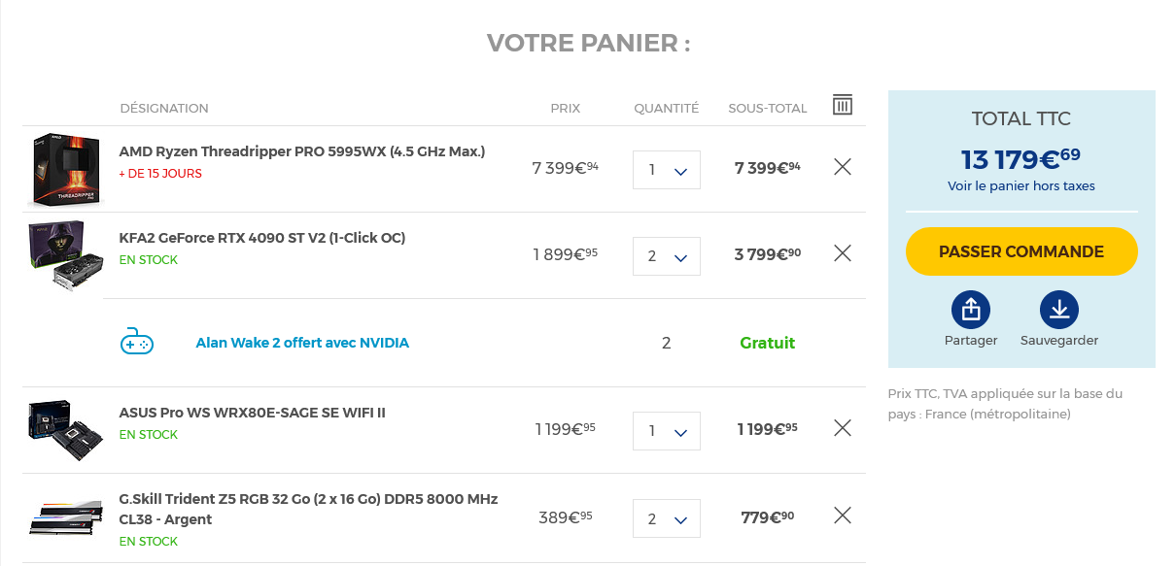
Task: Remove the AMD Ryzen Threadripper from cart
Action: tap(843, 167)
